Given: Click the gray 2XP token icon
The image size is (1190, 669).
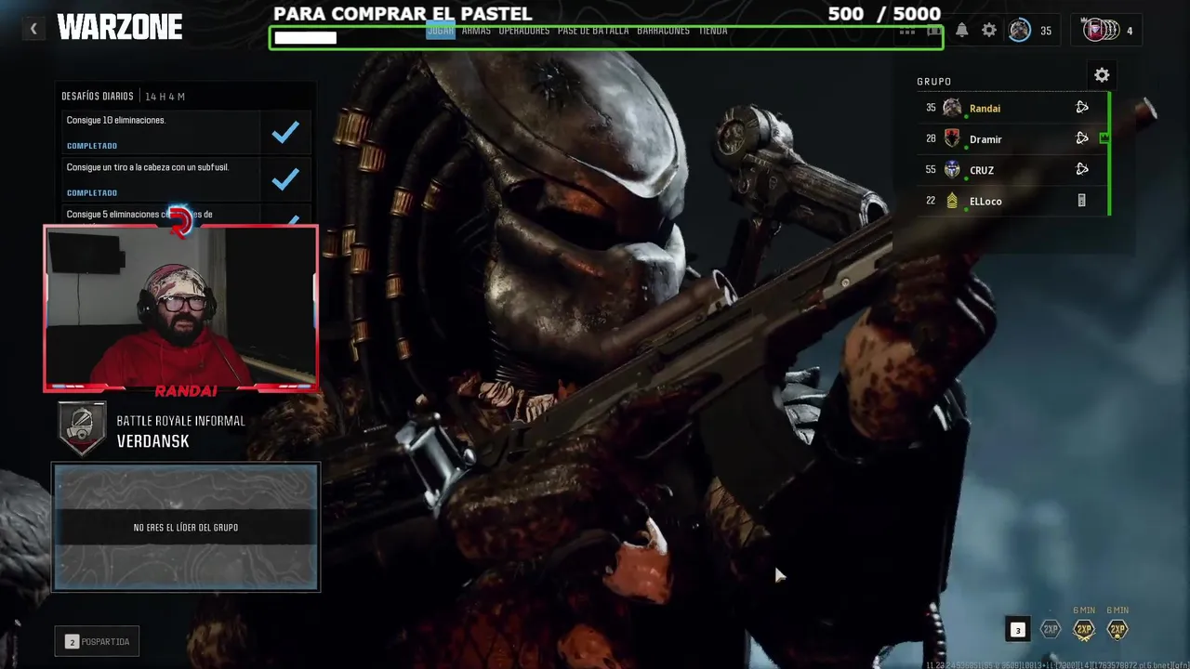Looking at the screenshot, I should pyautogui.click(x=1051, y=630).
